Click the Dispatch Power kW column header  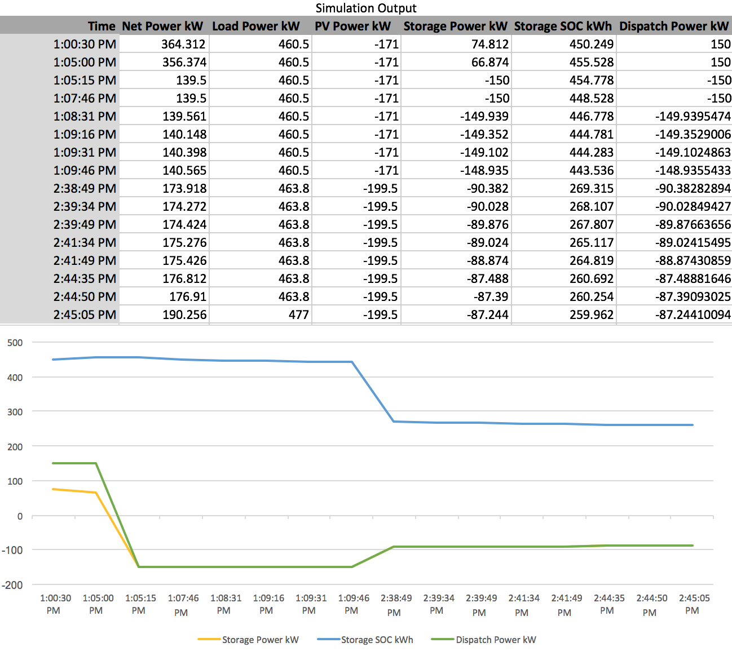pos(674,26)
